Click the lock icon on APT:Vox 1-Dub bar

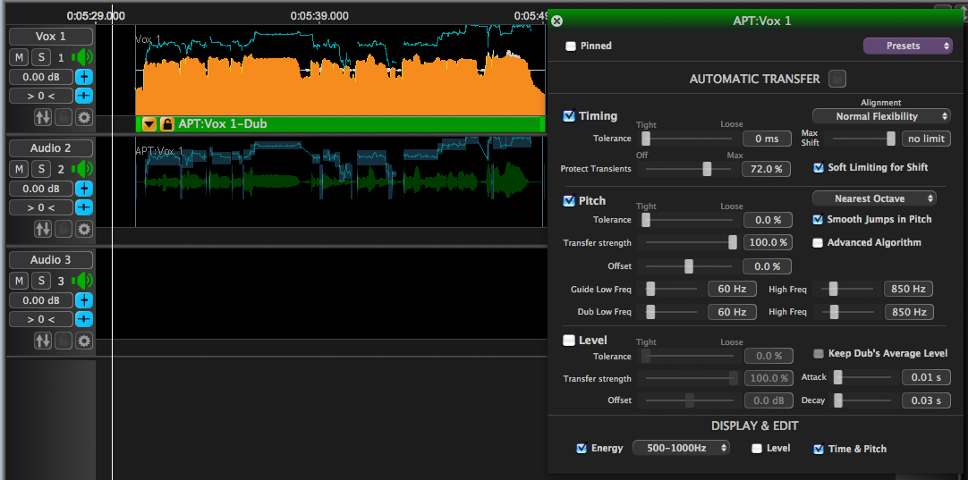pyautogui.click(x=166, y=124)
